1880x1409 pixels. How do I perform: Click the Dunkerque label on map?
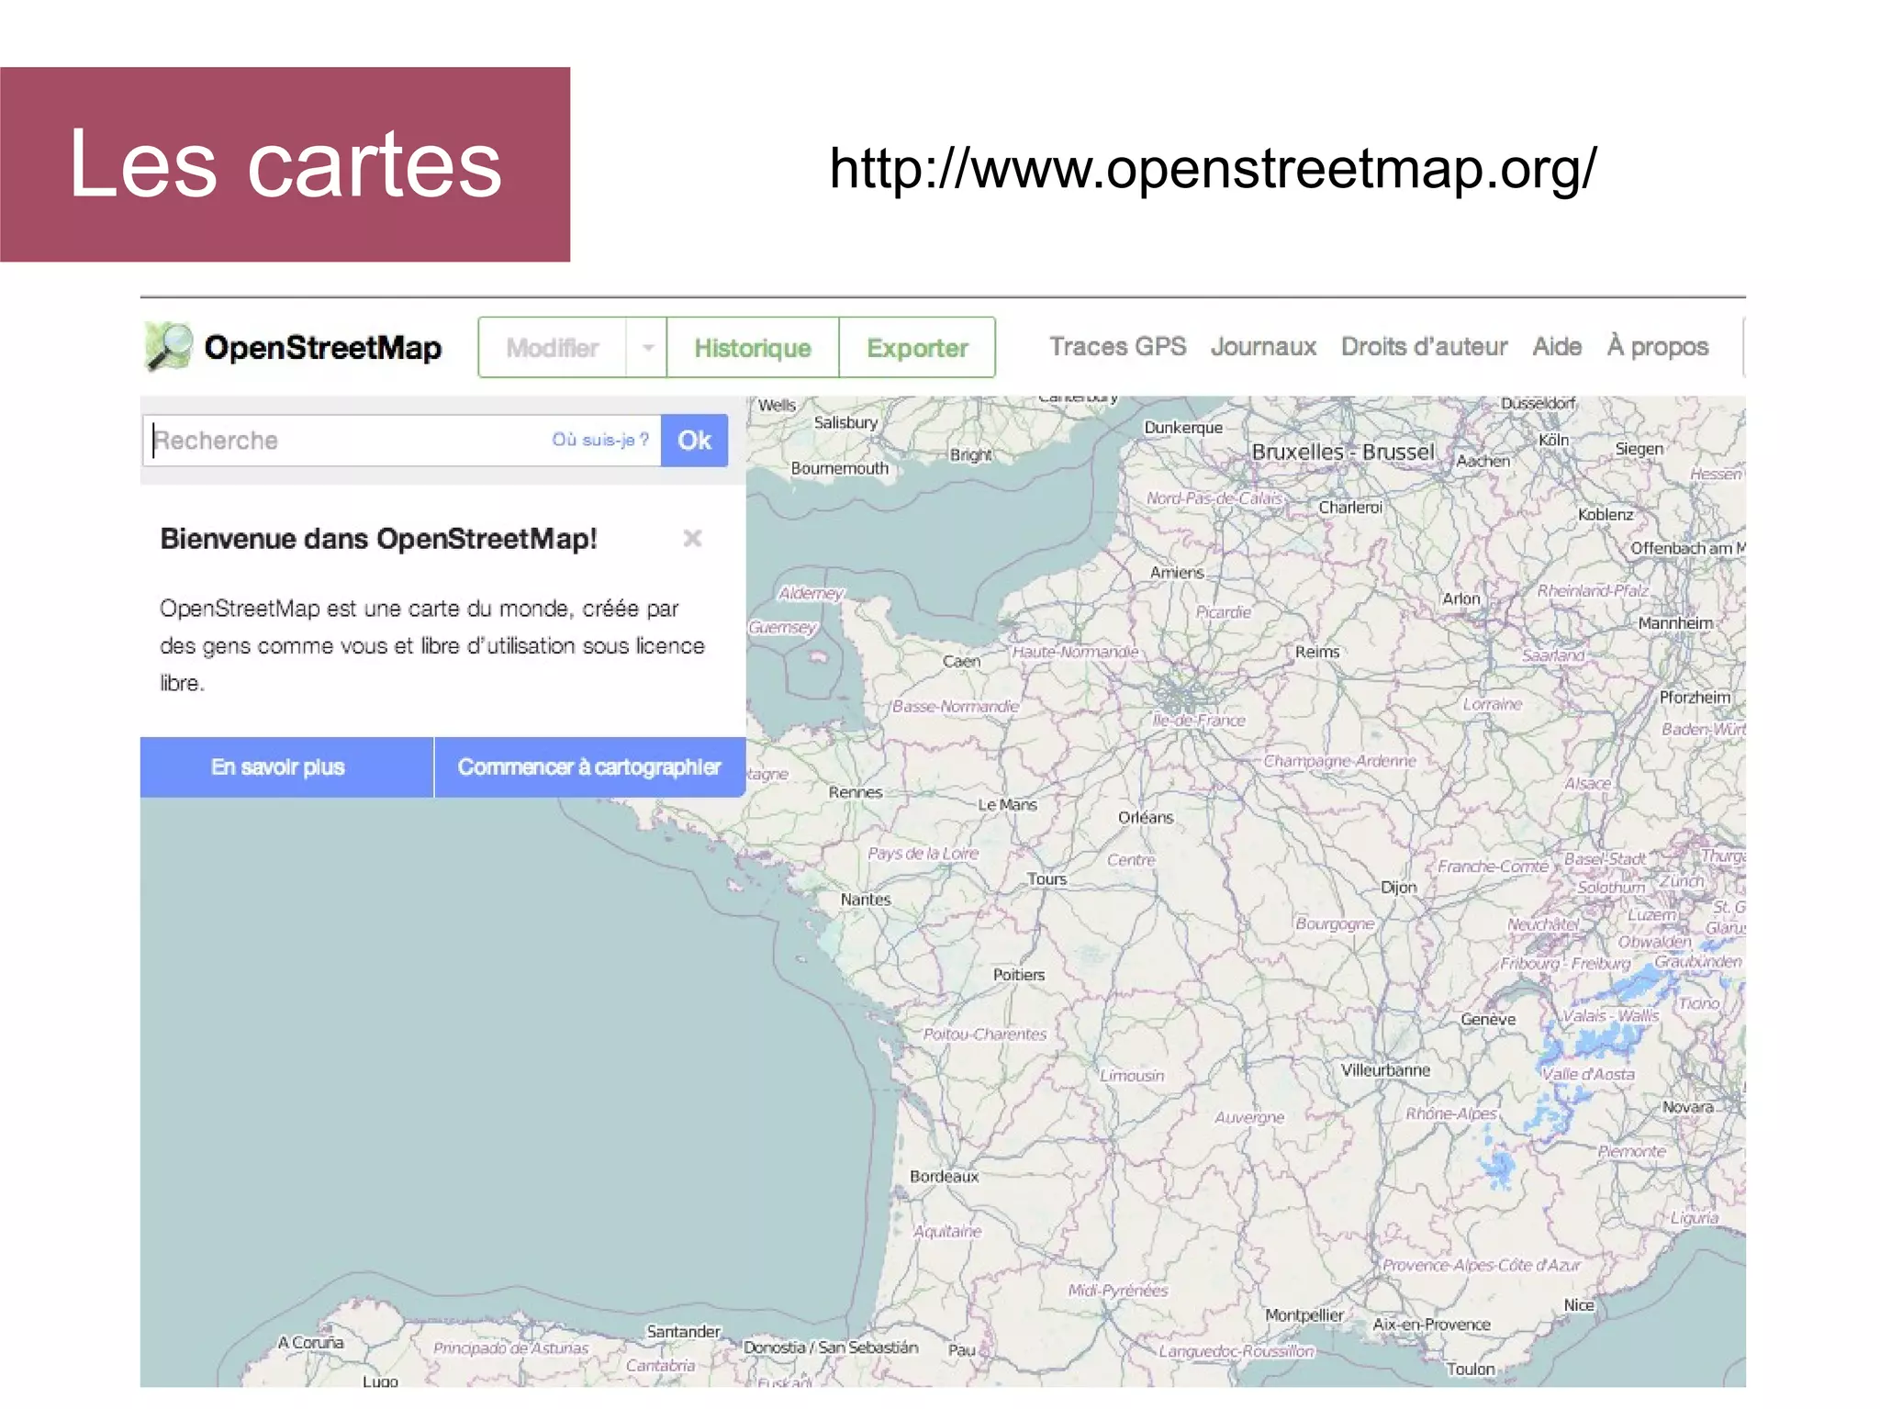pyautogui.click(x=1183, y=428)
